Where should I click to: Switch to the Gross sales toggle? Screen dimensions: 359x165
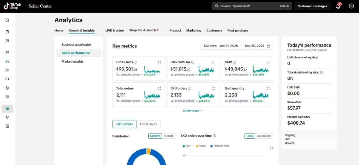coord(148,124)
